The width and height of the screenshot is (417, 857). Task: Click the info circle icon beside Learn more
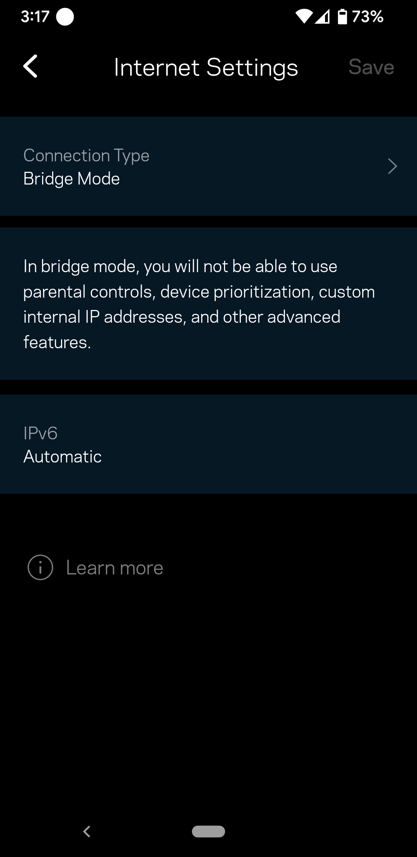40,567
